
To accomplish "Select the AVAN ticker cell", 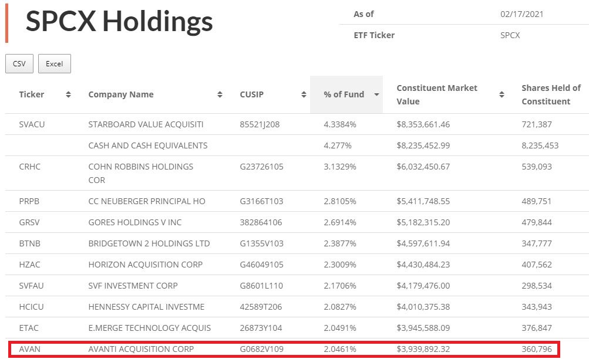I will tap(30, 349).
